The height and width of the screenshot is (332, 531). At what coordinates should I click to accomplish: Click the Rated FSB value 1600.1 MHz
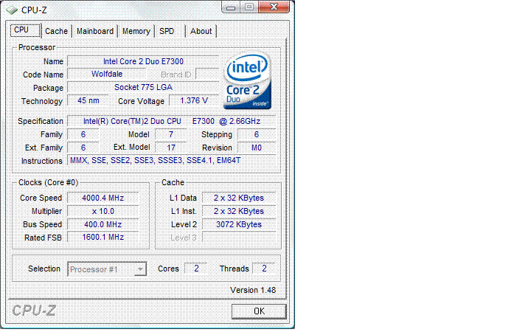[103, 237]
